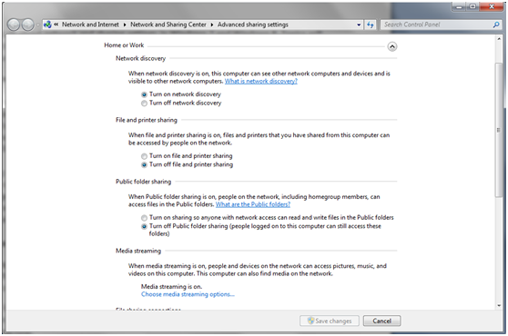Collapse the Home or Work profile section
The image size is (508, 336).
392,46
